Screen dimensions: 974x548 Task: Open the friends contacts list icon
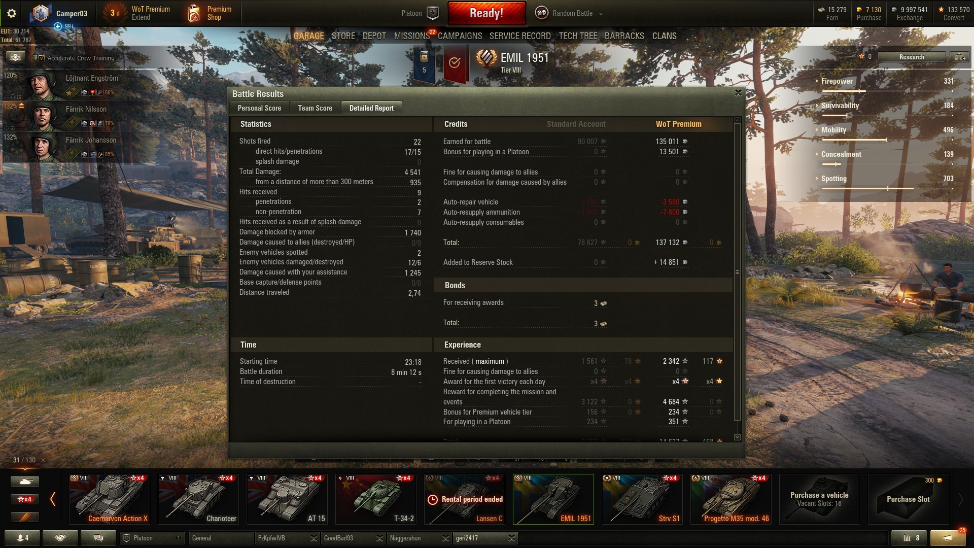22,538
